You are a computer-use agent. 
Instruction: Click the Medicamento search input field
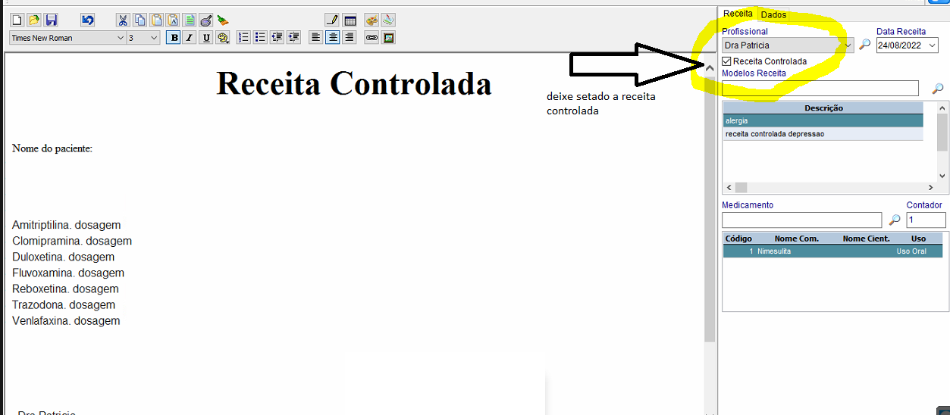pyautogui.click(x=801, y=220)
